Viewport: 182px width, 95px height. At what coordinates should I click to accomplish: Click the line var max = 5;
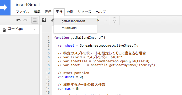click(69, 89)
